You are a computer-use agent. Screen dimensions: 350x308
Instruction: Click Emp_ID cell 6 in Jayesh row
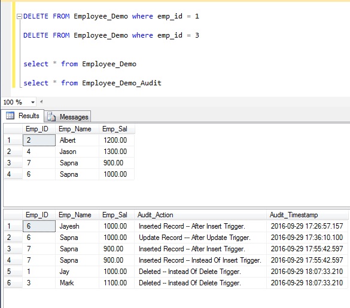(x=39, y=226)
